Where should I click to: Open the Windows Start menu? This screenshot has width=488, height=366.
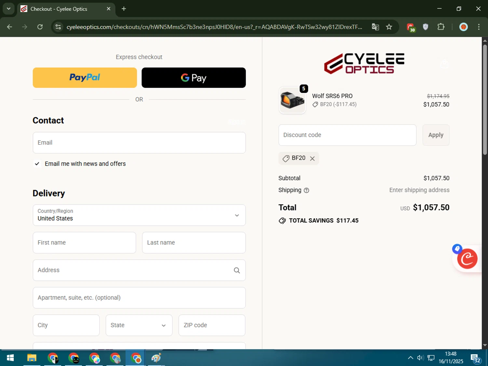click(10, 358)
